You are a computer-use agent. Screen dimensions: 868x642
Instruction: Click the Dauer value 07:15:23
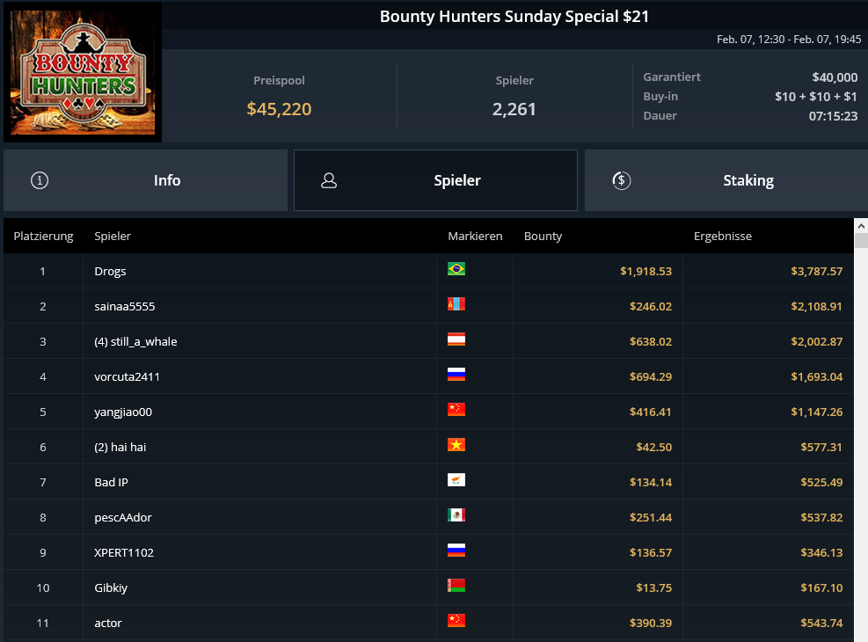coord(833,116)
